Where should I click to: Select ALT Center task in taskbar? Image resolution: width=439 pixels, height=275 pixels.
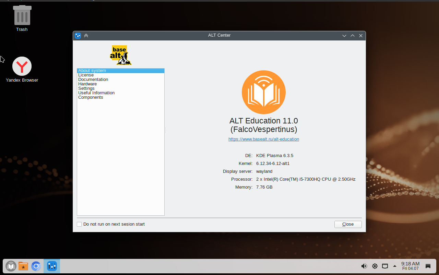(x=52, y=266)
